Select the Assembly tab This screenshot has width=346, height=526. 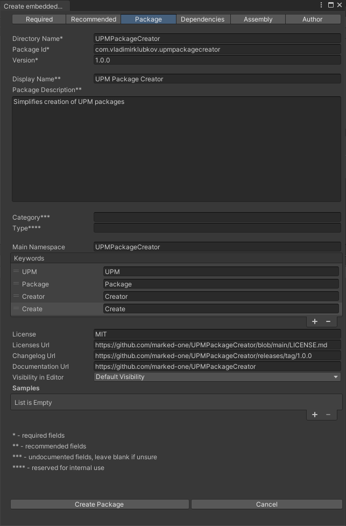tap(258, 19)
